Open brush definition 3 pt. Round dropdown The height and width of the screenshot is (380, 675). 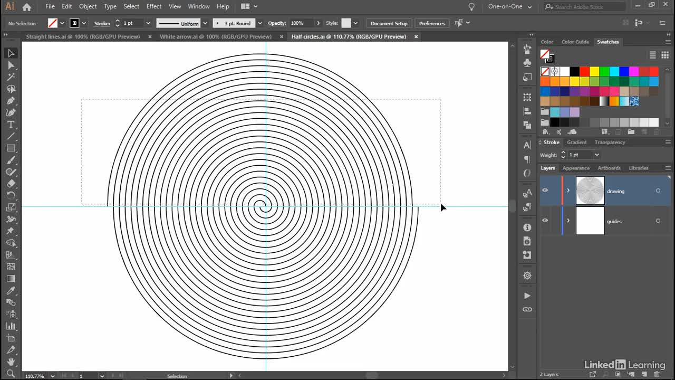259,23
